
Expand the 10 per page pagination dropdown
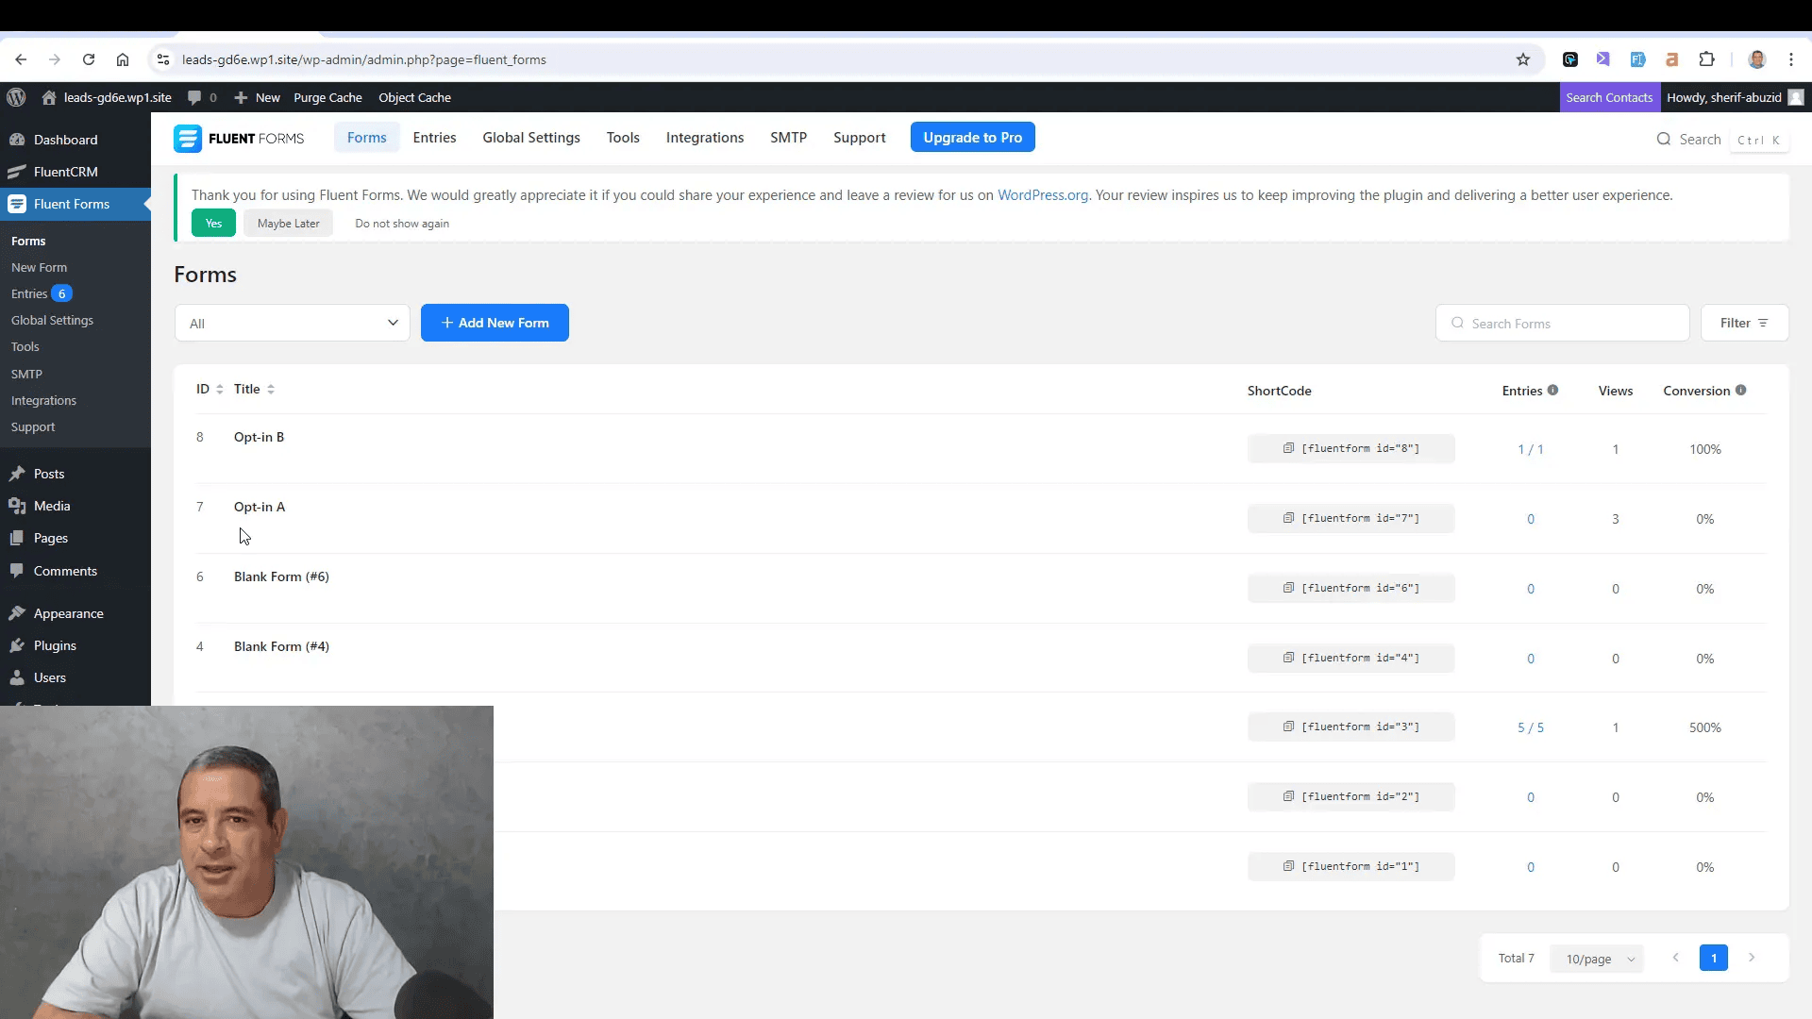(1602, 958)
